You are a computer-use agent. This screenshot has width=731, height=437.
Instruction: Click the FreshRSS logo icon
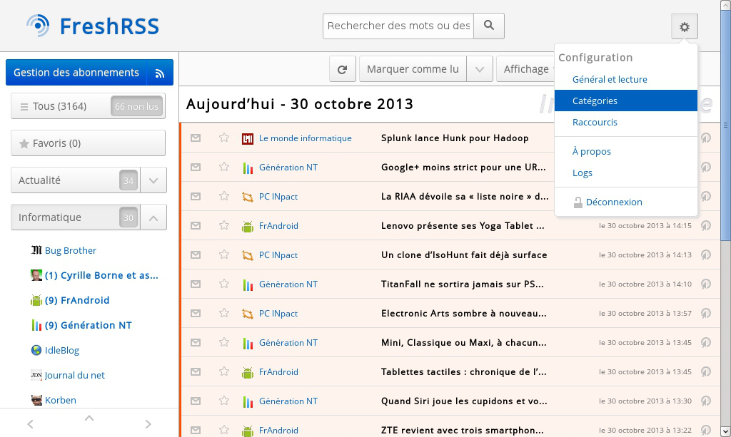point(38,26)
